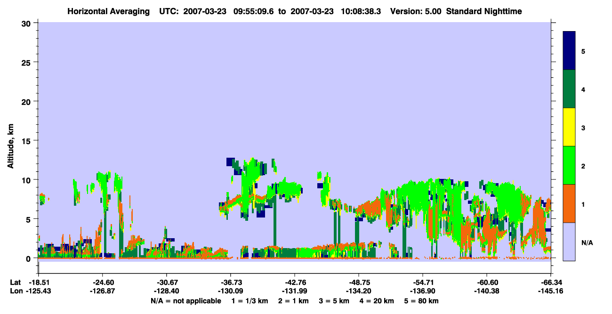Click the y-axis tick label 15
The height and width of the screenshot is (314, 612).
27,141
